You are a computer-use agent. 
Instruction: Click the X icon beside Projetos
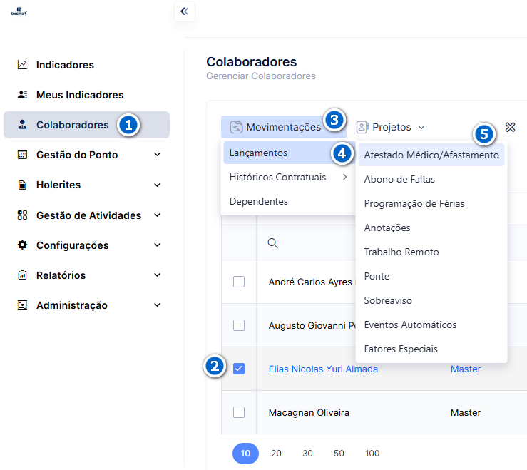tap(510, 127)
